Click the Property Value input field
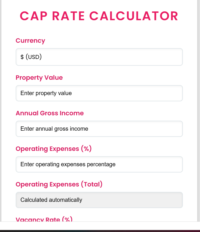 pyautogui.click(x=99, y=93)
